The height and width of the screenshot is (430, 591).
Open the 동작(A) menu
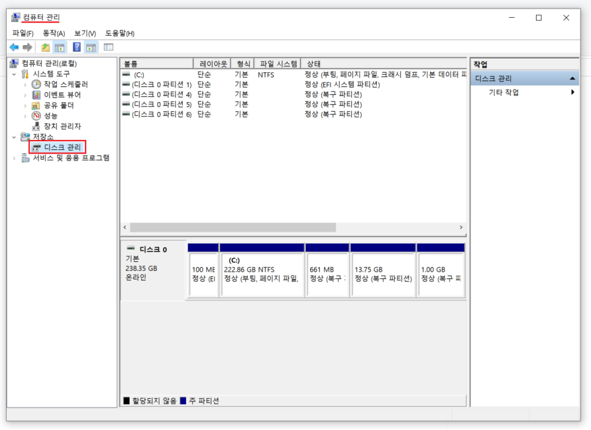point(53,33)
